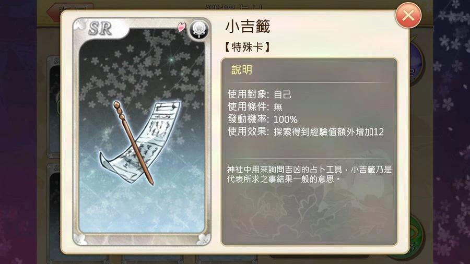Tap the 發動機率: 100% line
Image resolution: width=470 pixels, height=264 pixels.
(262, 119)
